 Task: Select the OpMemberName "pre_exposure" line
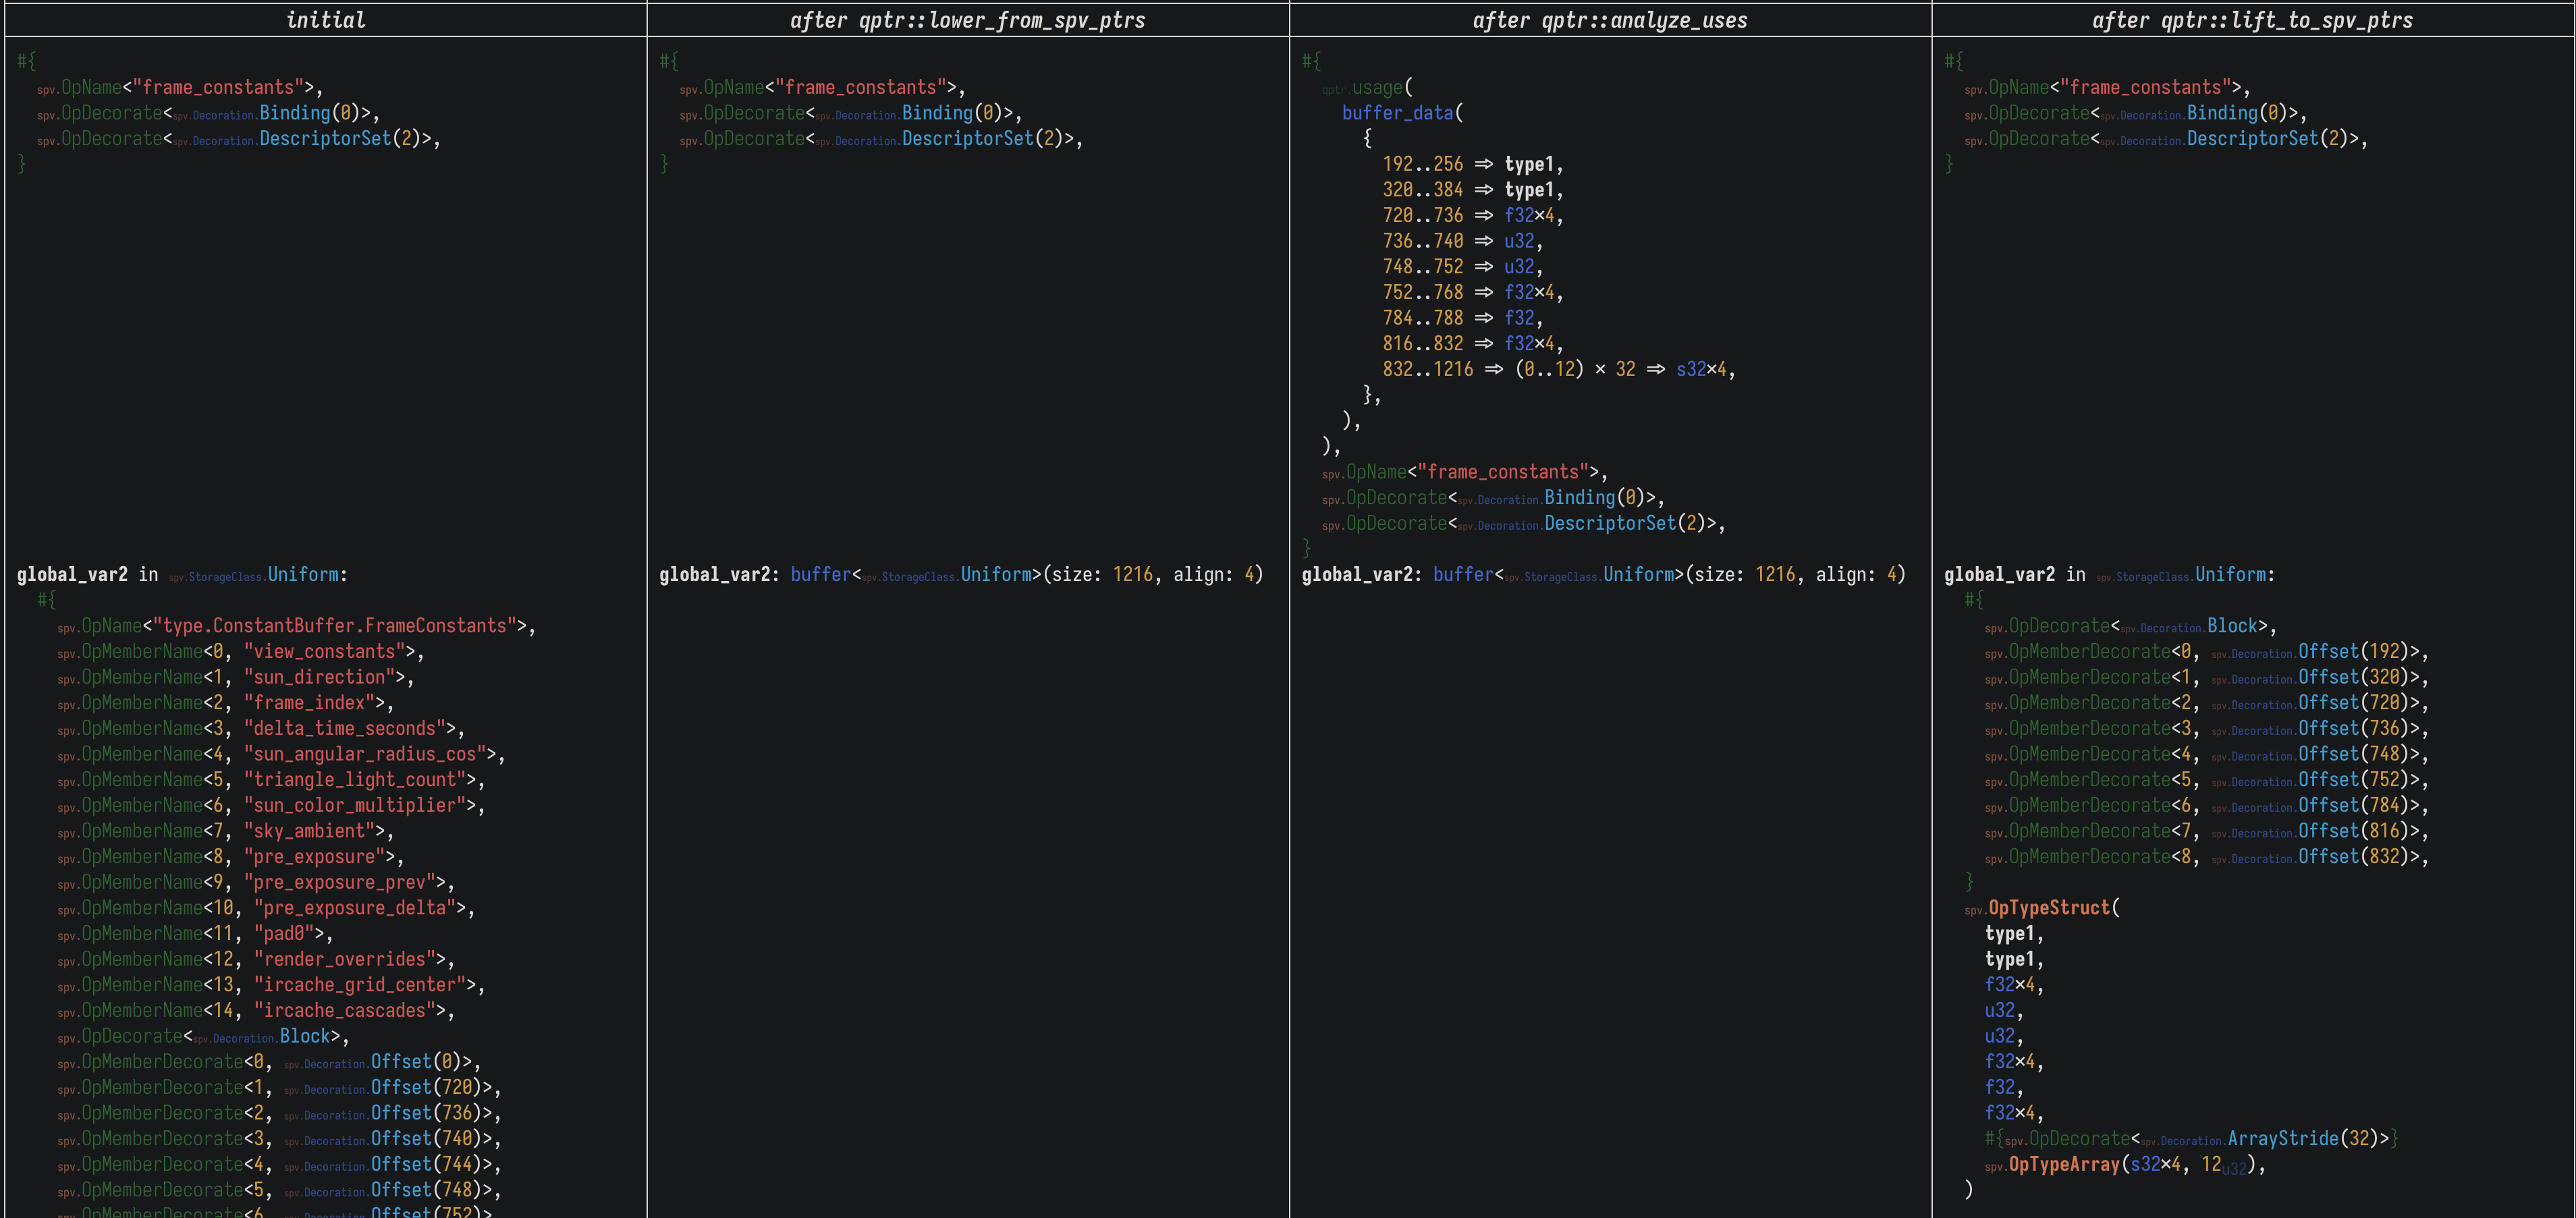pos(231,857)
